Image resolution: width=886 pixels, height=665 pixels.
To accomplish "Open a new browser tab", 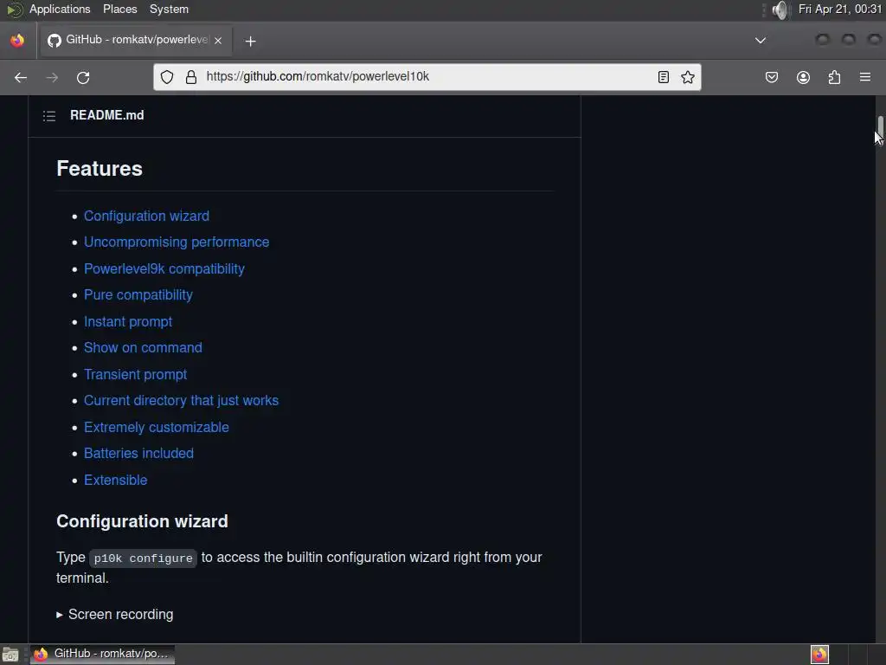I will point(250,42).
